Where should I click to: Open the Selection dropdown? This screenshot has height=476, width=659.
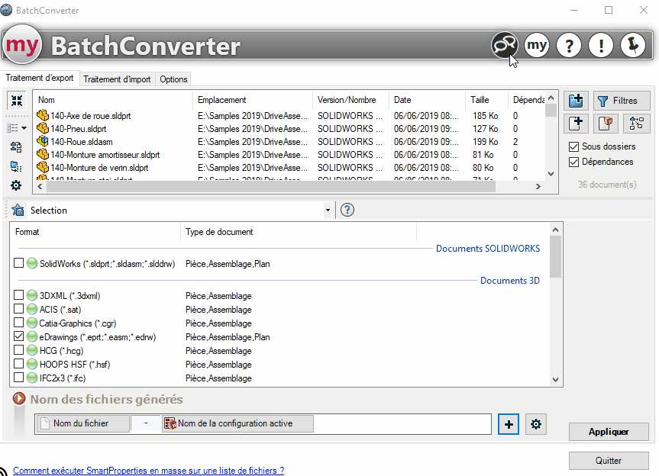click(328, 211)
